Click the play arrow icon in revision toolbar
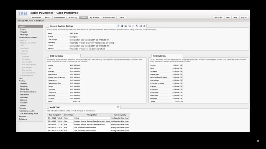266x149 pixels. pos(133,26)
